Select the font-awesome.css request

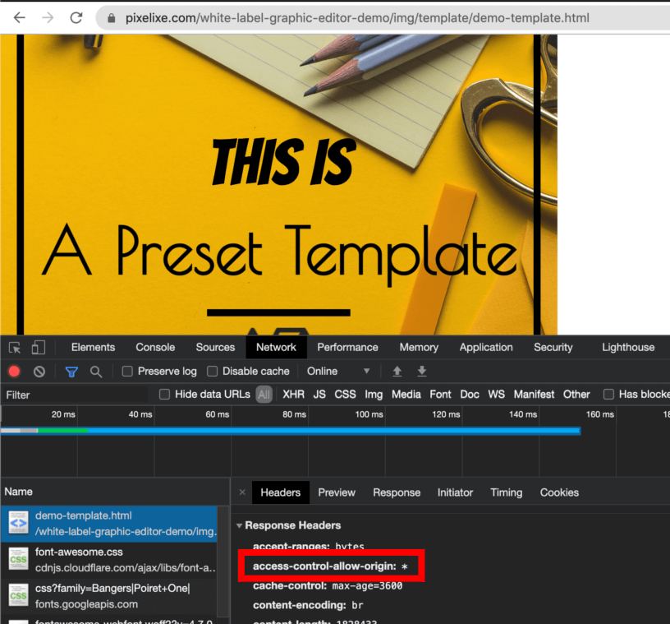click(x=108, y=560)
